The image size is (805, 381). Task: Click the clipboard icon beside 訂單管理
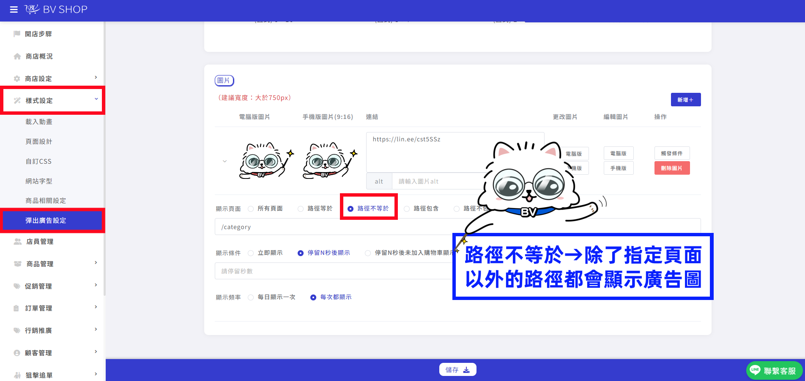pos(16,308)
